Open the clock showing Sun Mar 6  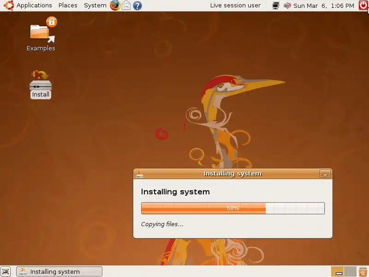click(324, 6)
